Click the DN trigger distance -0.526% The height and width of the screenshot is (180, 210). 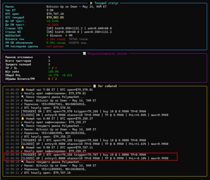[x=52, y=25]
